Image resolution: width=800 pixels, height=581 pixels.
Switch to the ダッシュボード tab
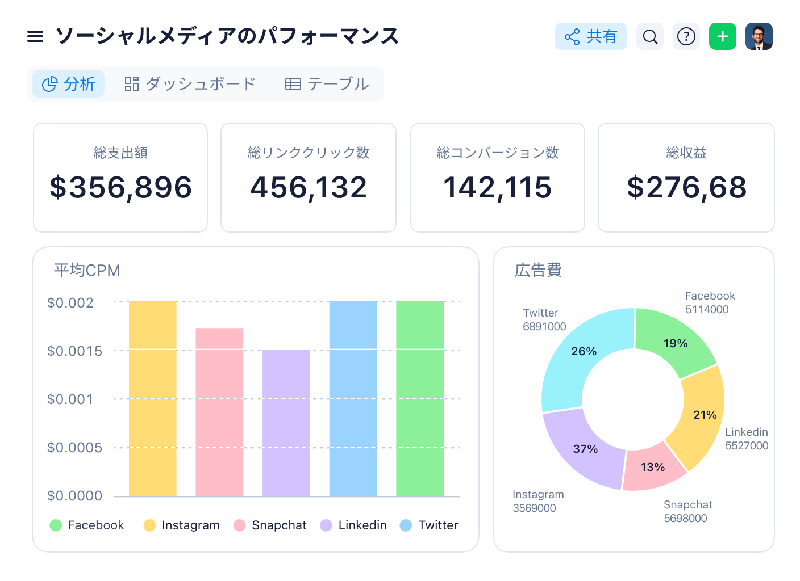(190, 84)
